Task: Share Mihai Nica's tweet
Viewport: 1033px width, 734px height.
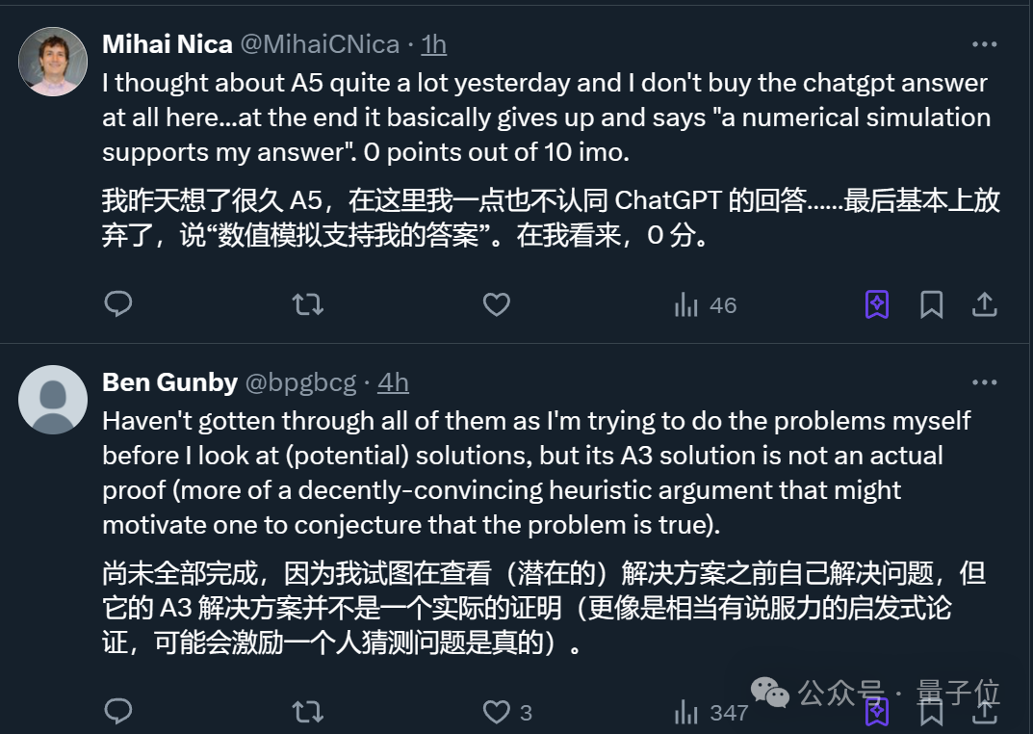Action: [x=984, y=304]
